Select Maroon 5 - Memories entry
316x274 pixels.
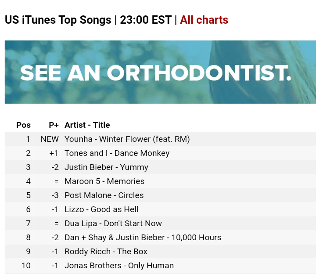coord(104,181)
